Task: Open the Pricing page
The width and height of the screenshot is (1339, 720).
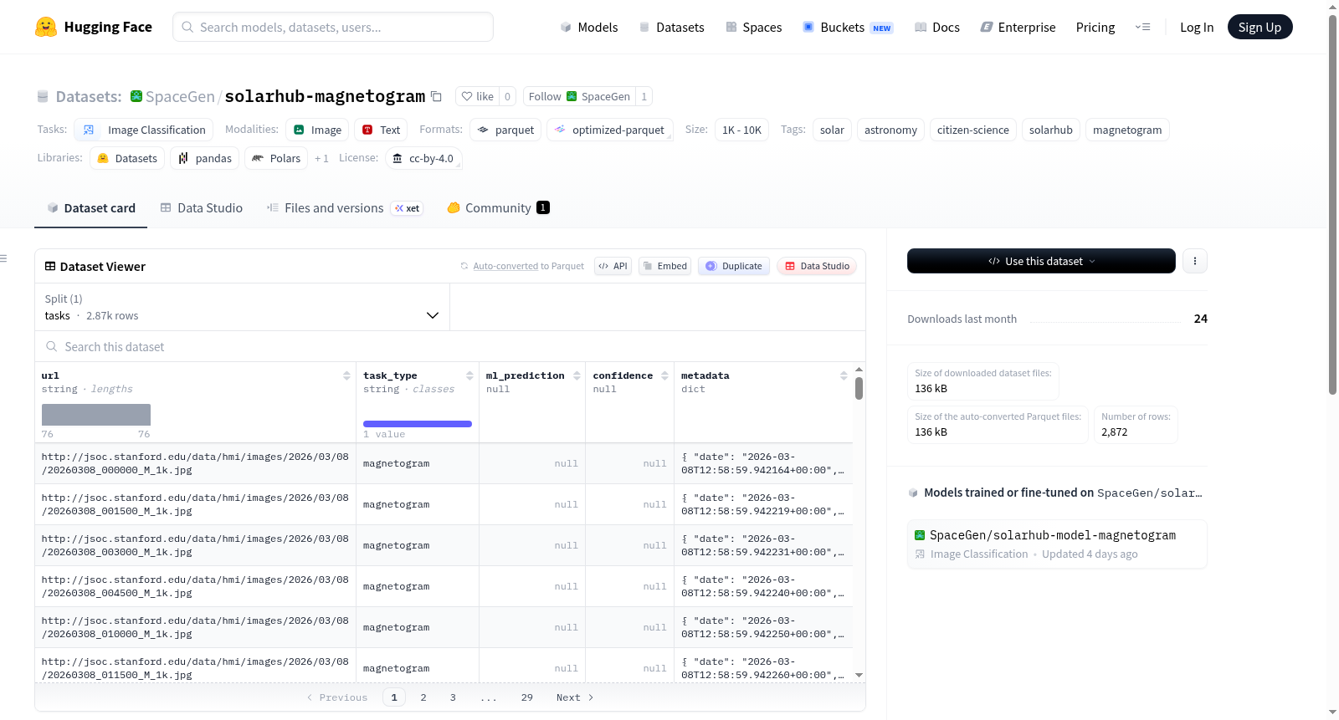Action: click(1095, 27)
